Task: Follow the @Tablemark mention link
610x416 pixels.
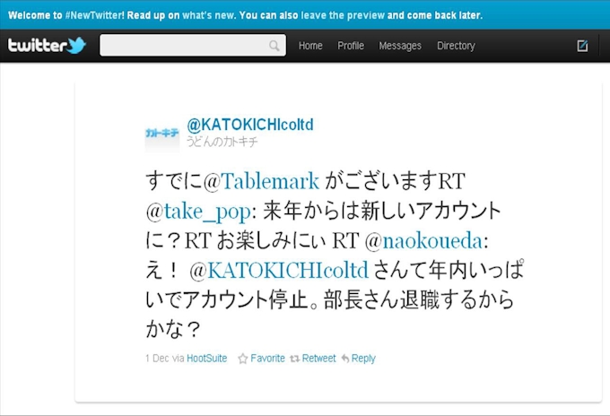Action: coord(261,181)
